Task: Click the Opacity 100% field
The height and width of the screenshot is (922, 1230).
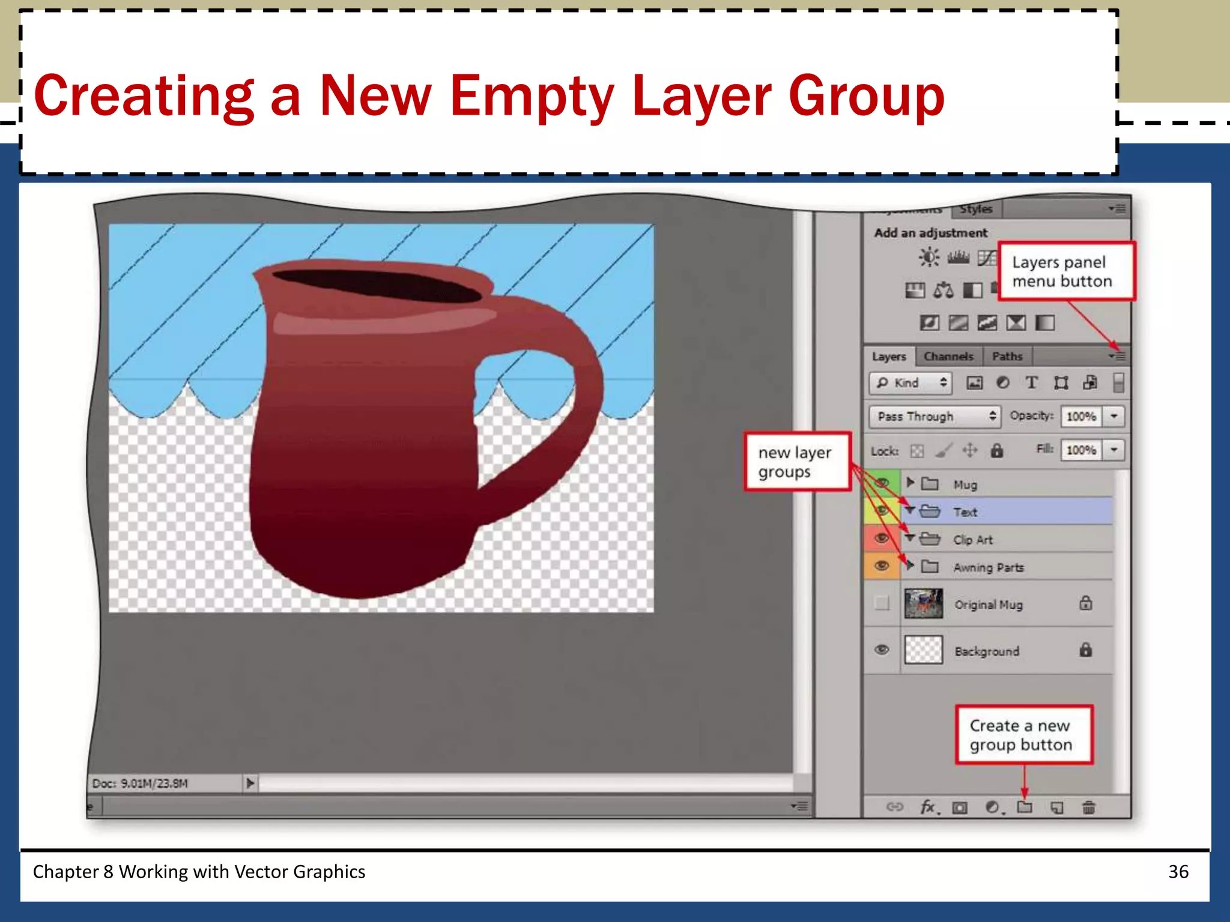Action: coord(1082,416)
